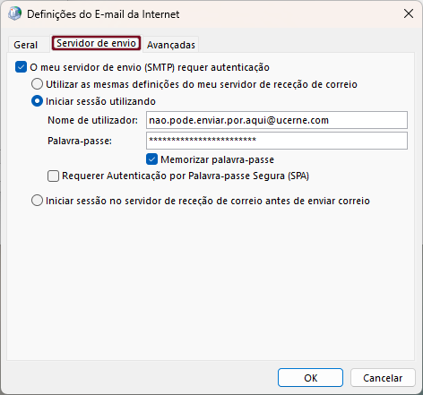Enable Requerer Autenticação por Palavra-passe Segura checkbox
This screenshot has height=395, width=423.
pyautogui.click(x=53, y=176)
